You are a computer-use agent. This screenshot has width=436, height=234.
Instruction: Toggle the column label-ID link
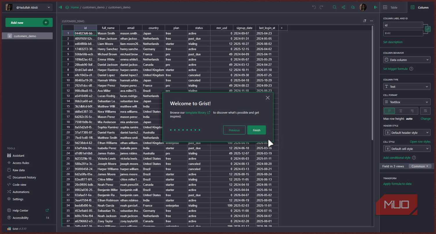(x=428, y=29)
